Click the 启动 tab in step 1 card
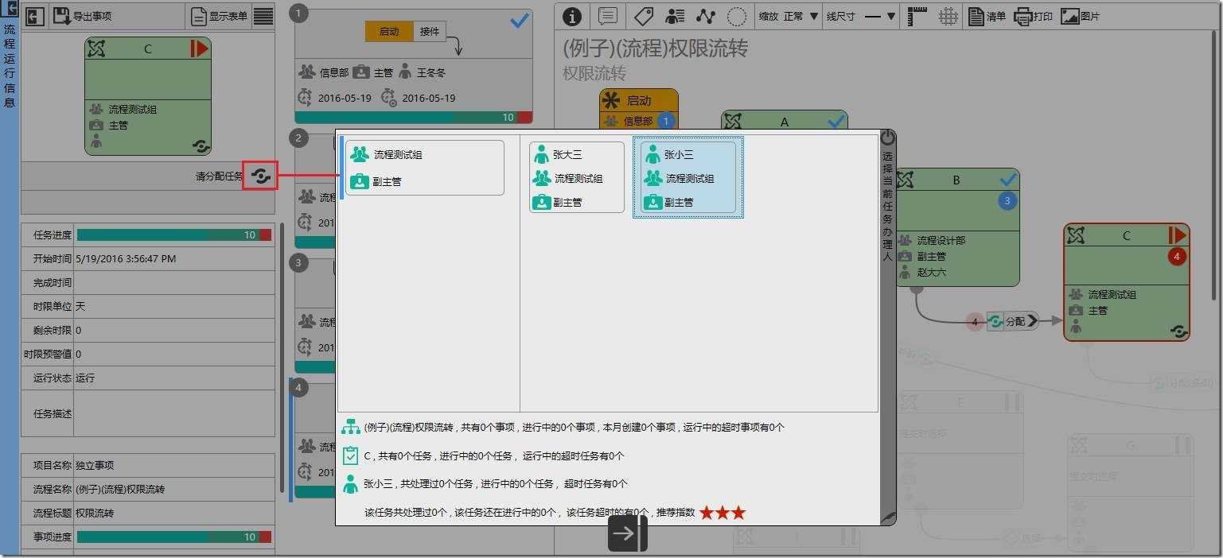The image size is (1223, 558). click(389, 32)
